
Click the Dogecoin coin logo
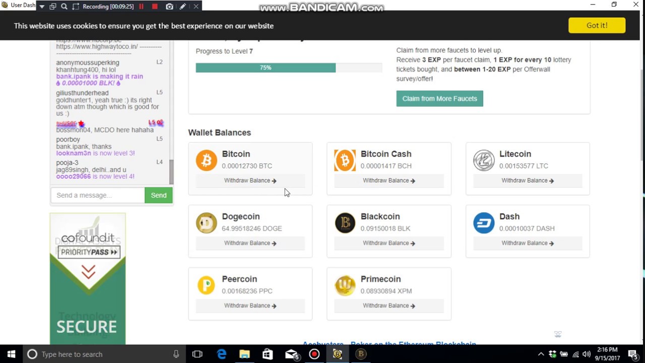(206, 223)
